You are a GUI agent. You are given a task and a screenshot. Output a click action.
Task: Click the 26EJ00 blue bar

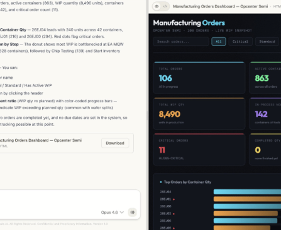click(x=247, y=206)
